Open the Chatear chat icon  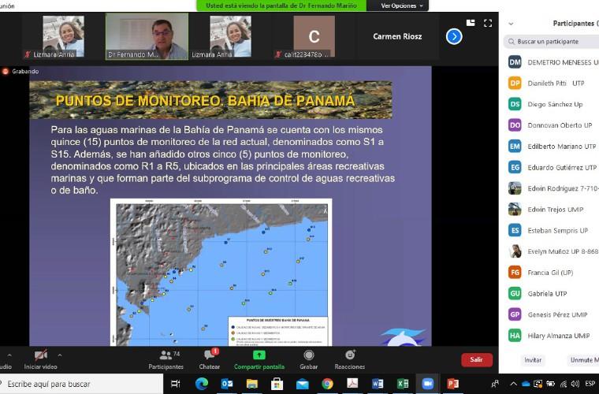coord(210,356)
